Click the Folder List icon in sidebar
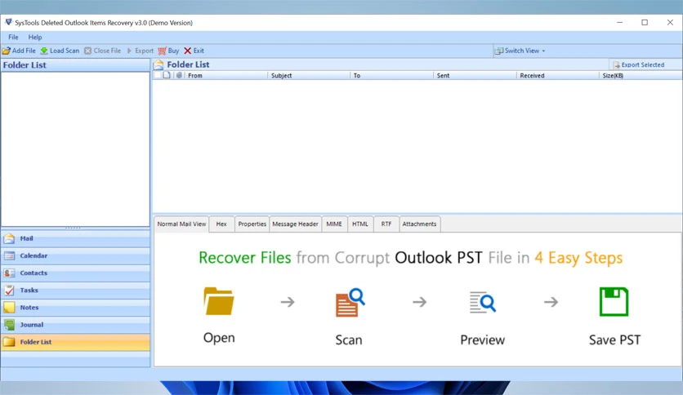 pyautogui.click(x=9, y=342)
